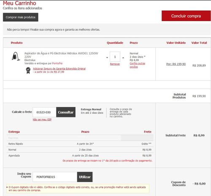Screen dimensions: 211x196
Task: Click Comprar mais produtos button
Action: coord(21,17)
